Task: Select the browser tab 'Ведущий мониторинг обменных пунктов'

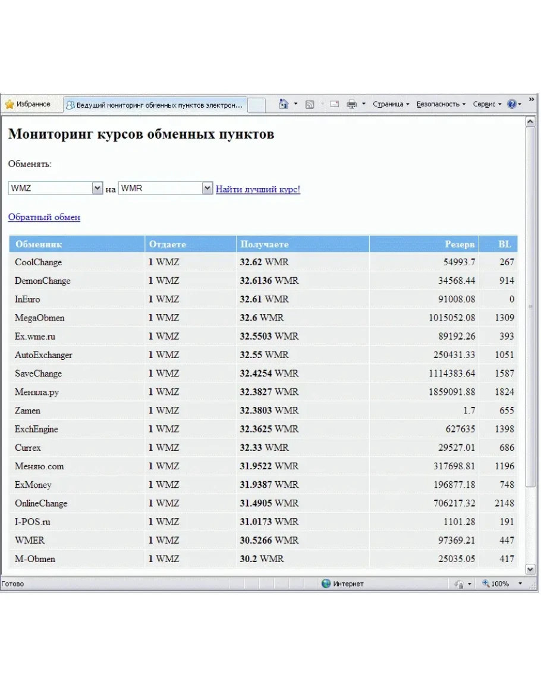Action: click(x=155, y=105)
